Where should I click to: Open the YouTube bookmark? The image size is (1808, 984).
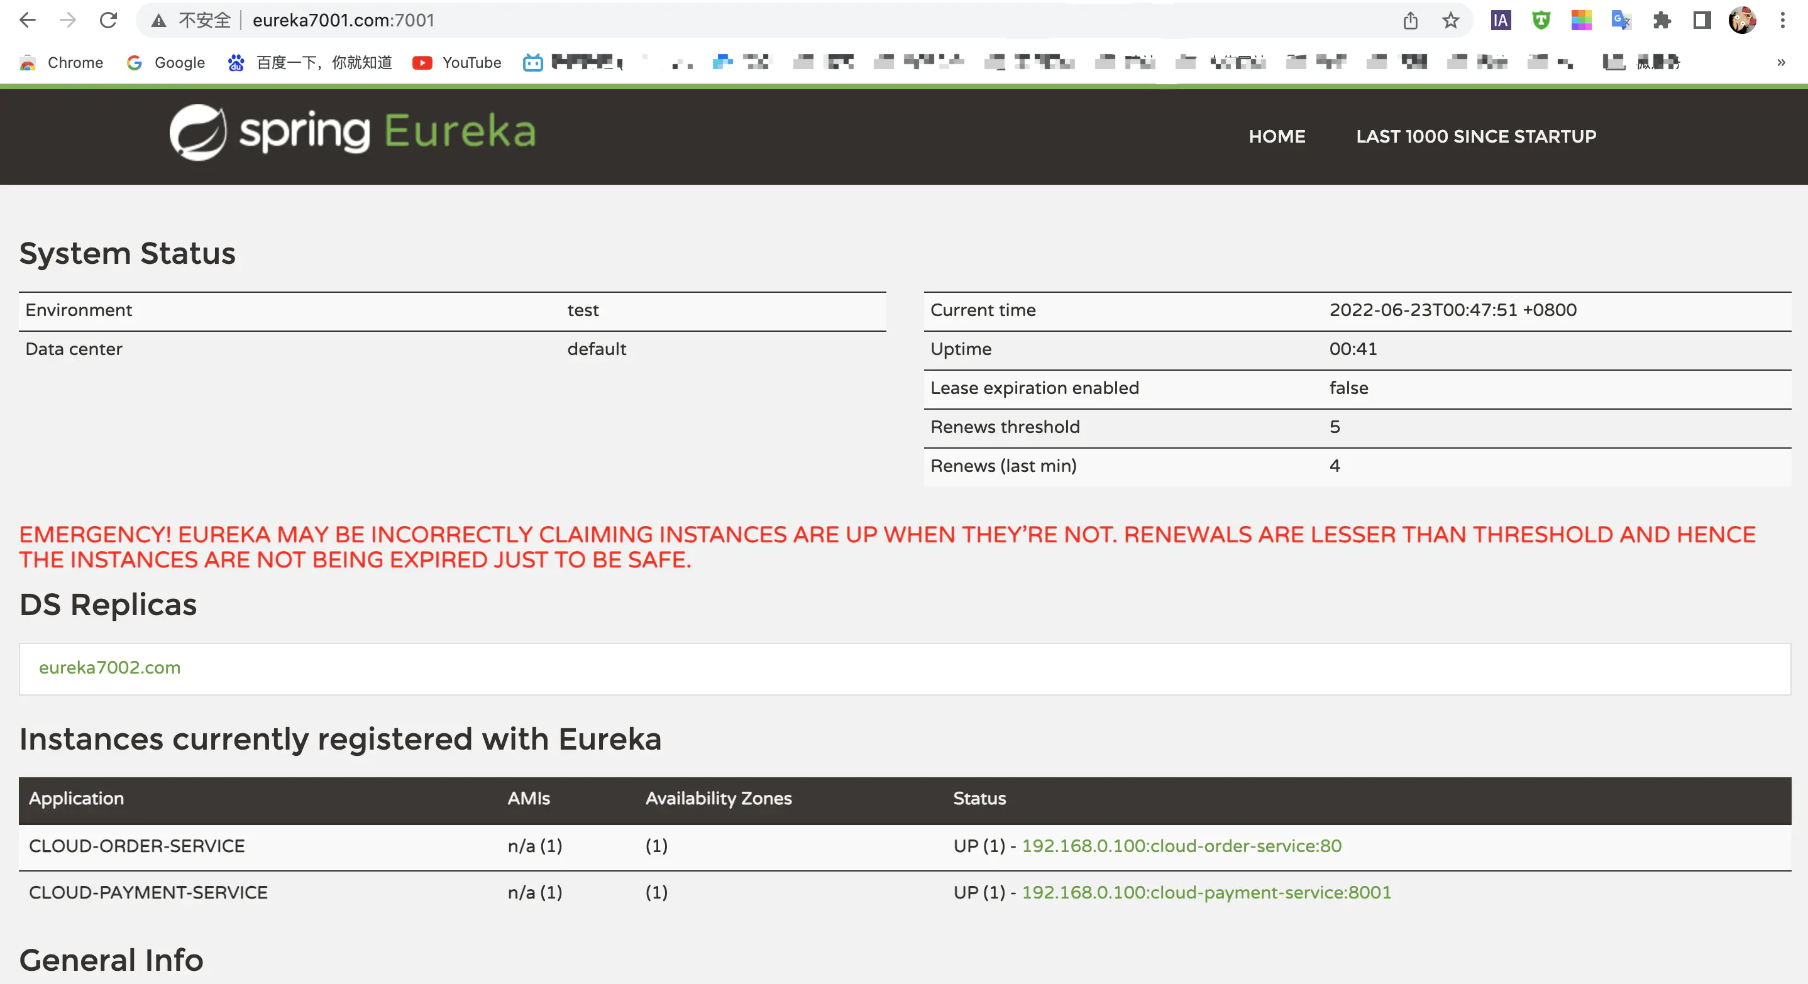click(x=457, y=62)
